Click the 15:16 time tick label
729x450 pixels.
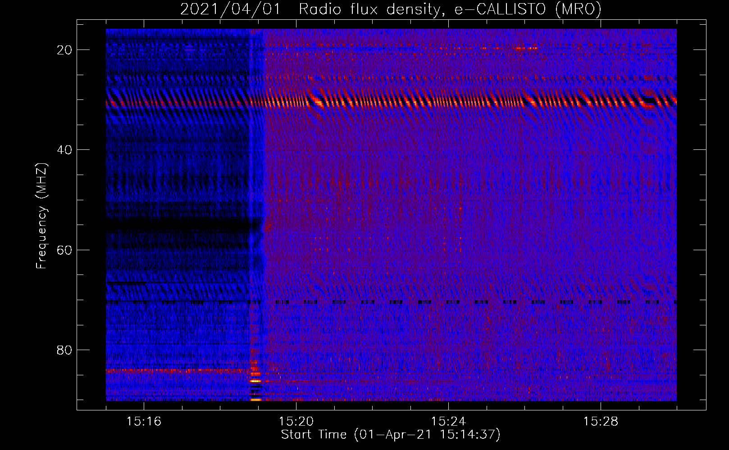144,421
